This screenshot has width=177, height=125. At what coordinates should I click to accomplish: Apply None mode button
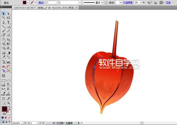point(9,118)
